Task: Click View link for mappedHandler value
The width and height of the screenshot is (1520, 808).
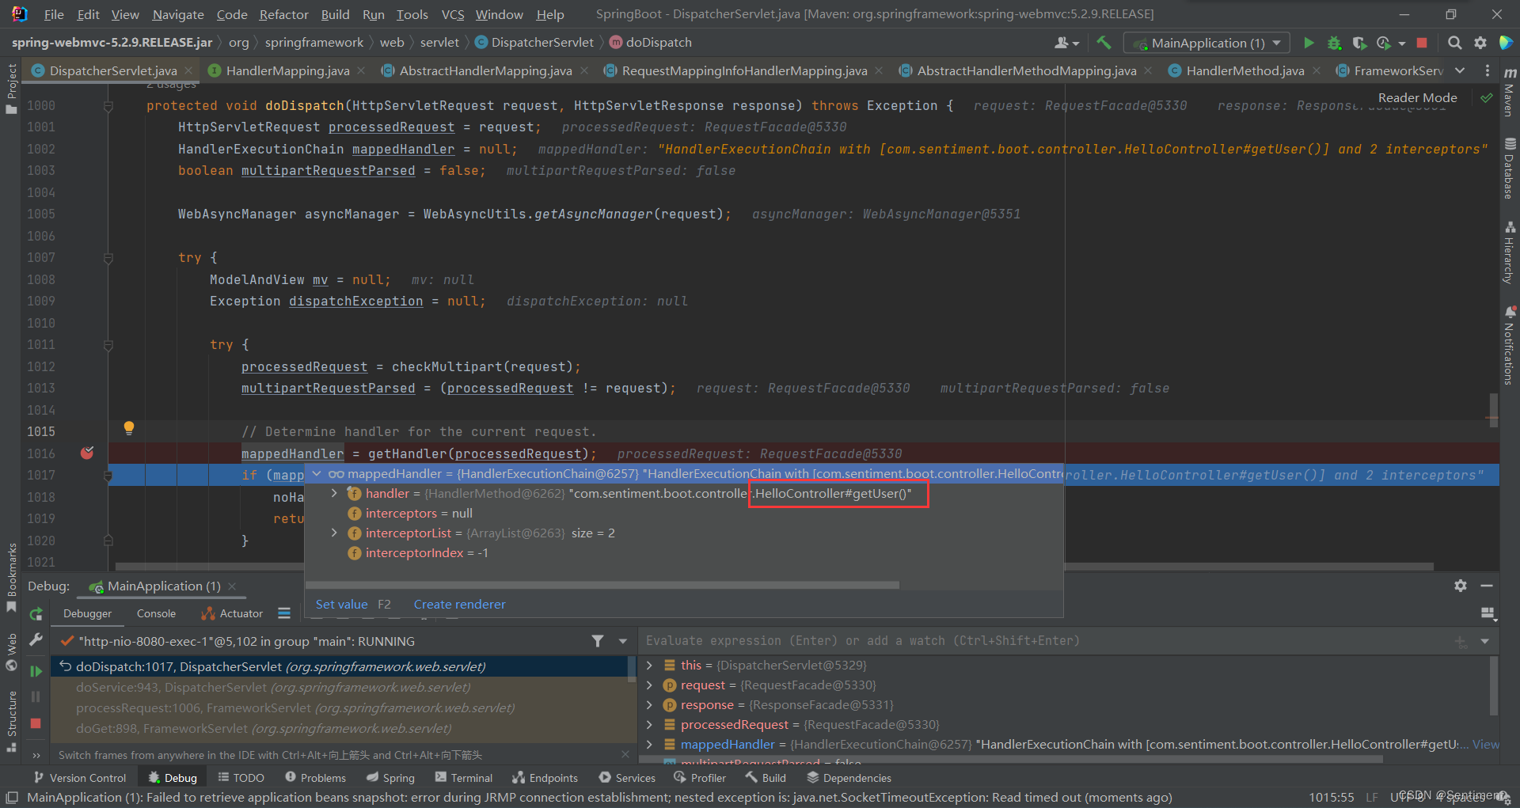Action: coord(1485,744)
